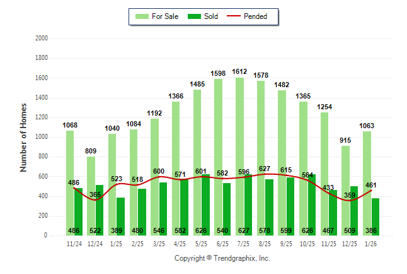Click the Copyright Trendgraphix, Inc. text

pyautogui.click(x=222, y=259)
